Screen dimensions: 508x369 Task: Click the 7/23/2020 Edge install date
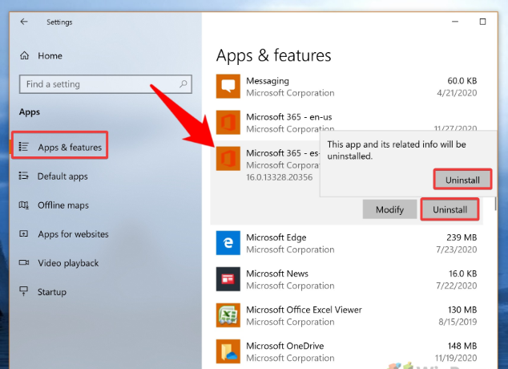(x=457, y=249)
